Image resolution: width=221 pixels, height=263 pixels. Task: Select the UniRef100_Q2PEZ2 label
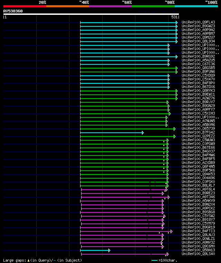pos(198,136)
